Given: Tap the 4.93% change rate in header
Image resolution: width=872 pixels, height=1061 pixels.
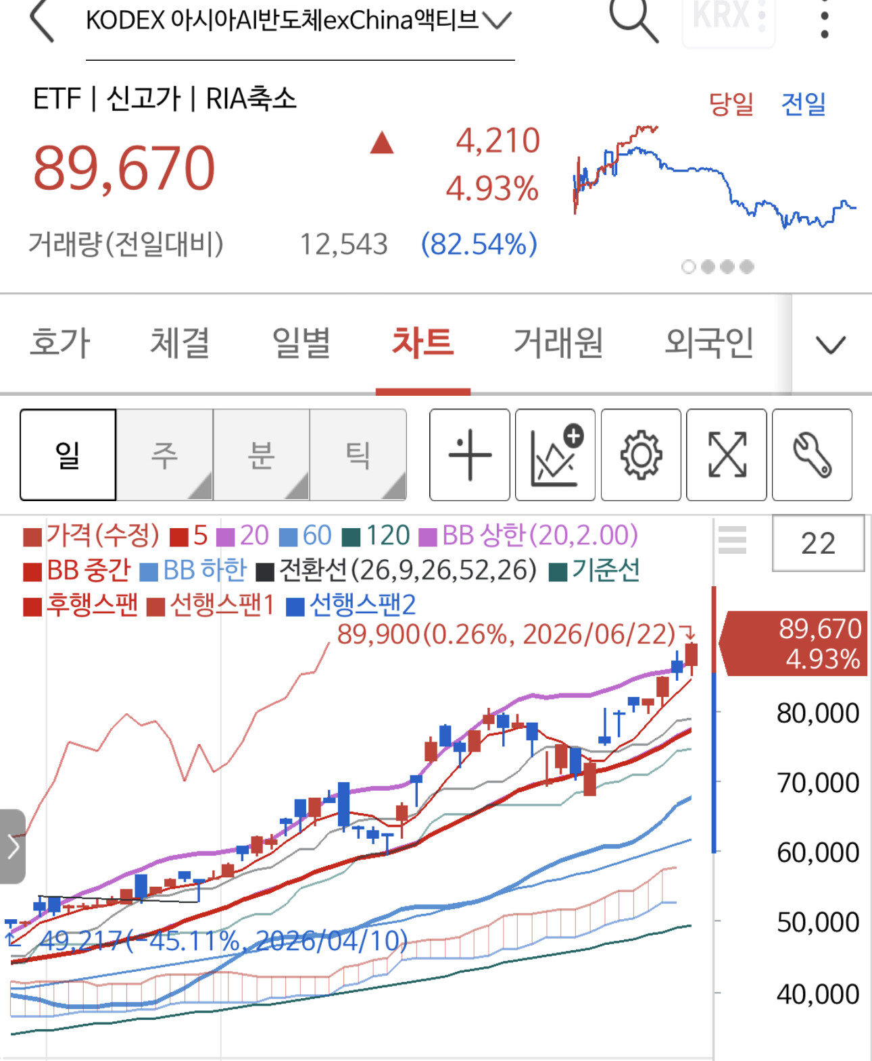Looking at the screenshot, I should tap(492, 188).
